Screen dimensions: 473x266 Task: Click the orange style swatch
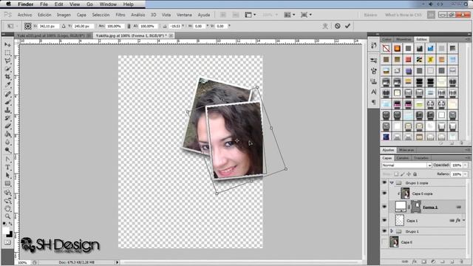tap(397, 48)
